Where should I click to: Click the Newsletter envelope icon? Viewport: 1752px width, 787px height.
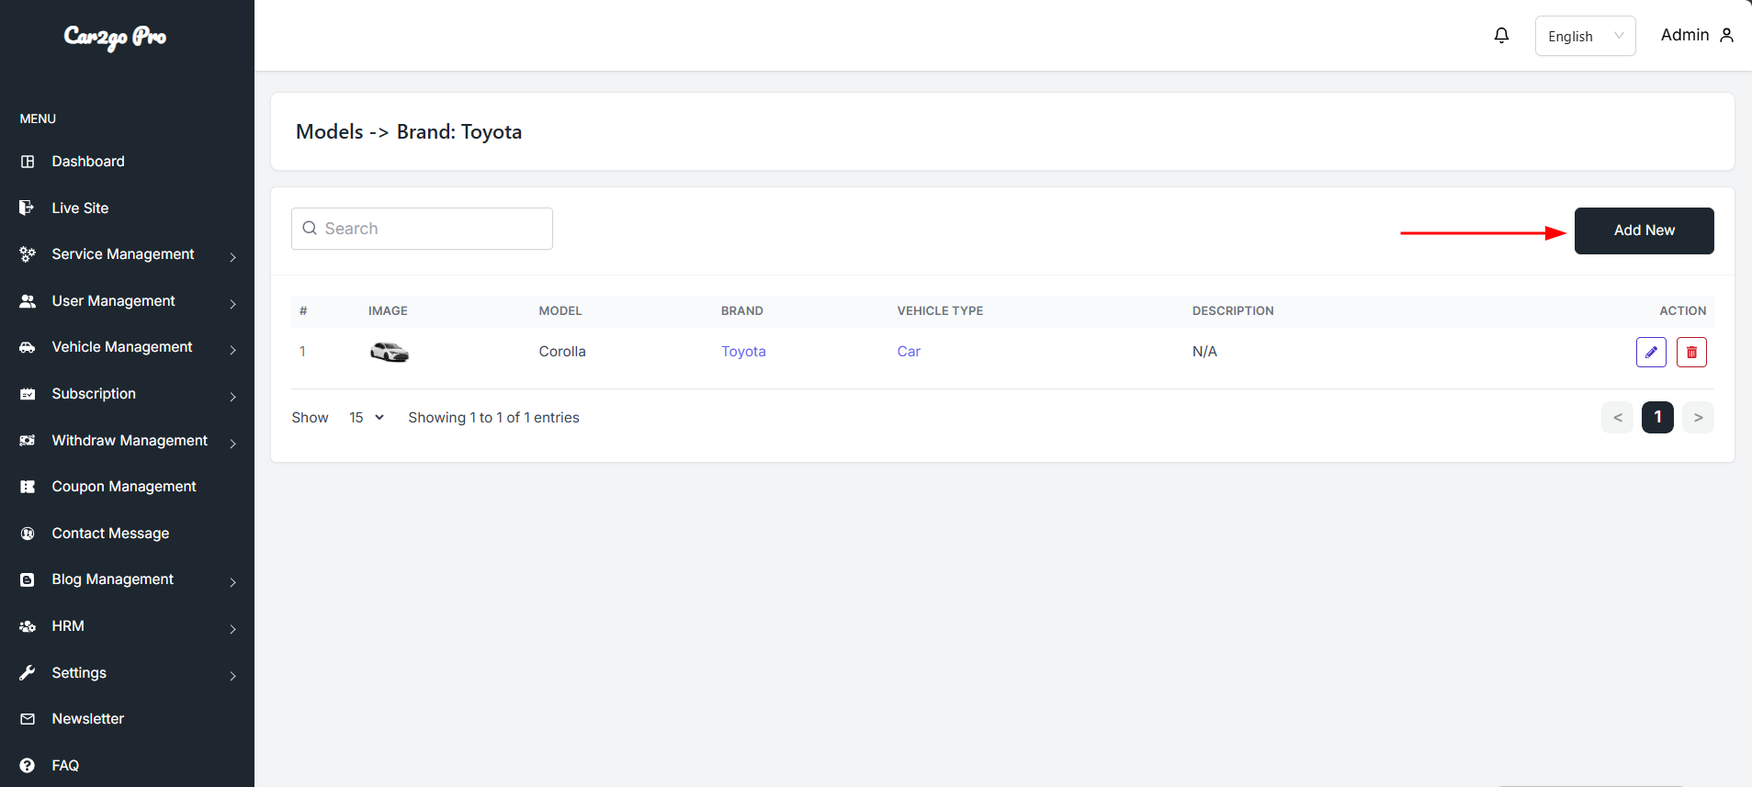(x=28, y=719)
